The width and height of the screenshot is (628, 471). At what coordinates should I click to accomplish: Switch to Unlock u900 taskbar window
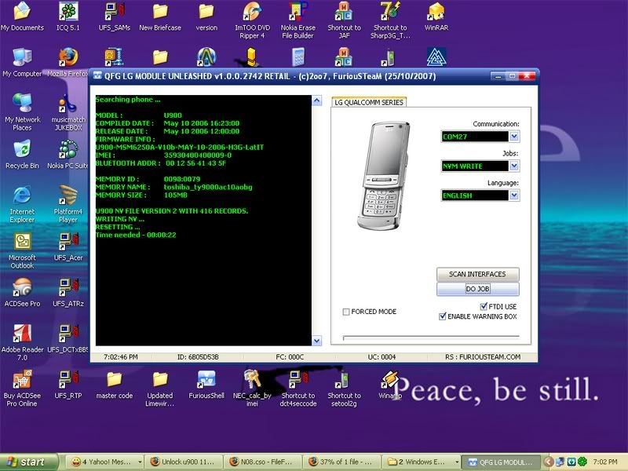[x=184, y=462]
